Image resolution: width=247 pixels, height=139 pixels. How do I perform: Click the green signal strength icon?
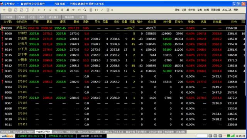tap(233, 136)
